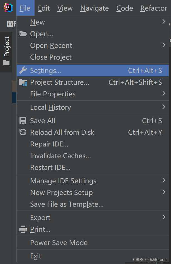Click the Save All floppy disk icon
The width and height of the screenshot is (171, 264).
pyautogui.click(x=23, y=121)
